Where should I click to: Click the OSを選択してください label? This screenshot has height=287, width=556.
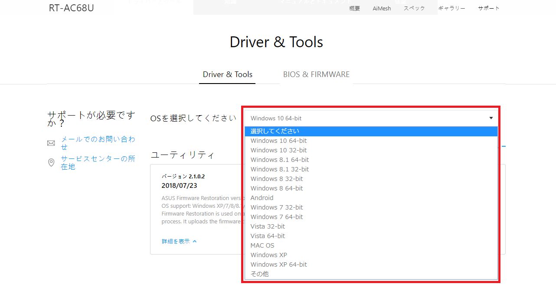tap(193, 118)
